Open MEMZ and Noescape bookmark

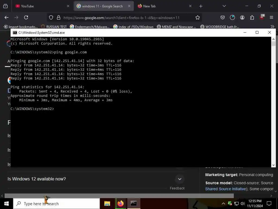[176, 27]
